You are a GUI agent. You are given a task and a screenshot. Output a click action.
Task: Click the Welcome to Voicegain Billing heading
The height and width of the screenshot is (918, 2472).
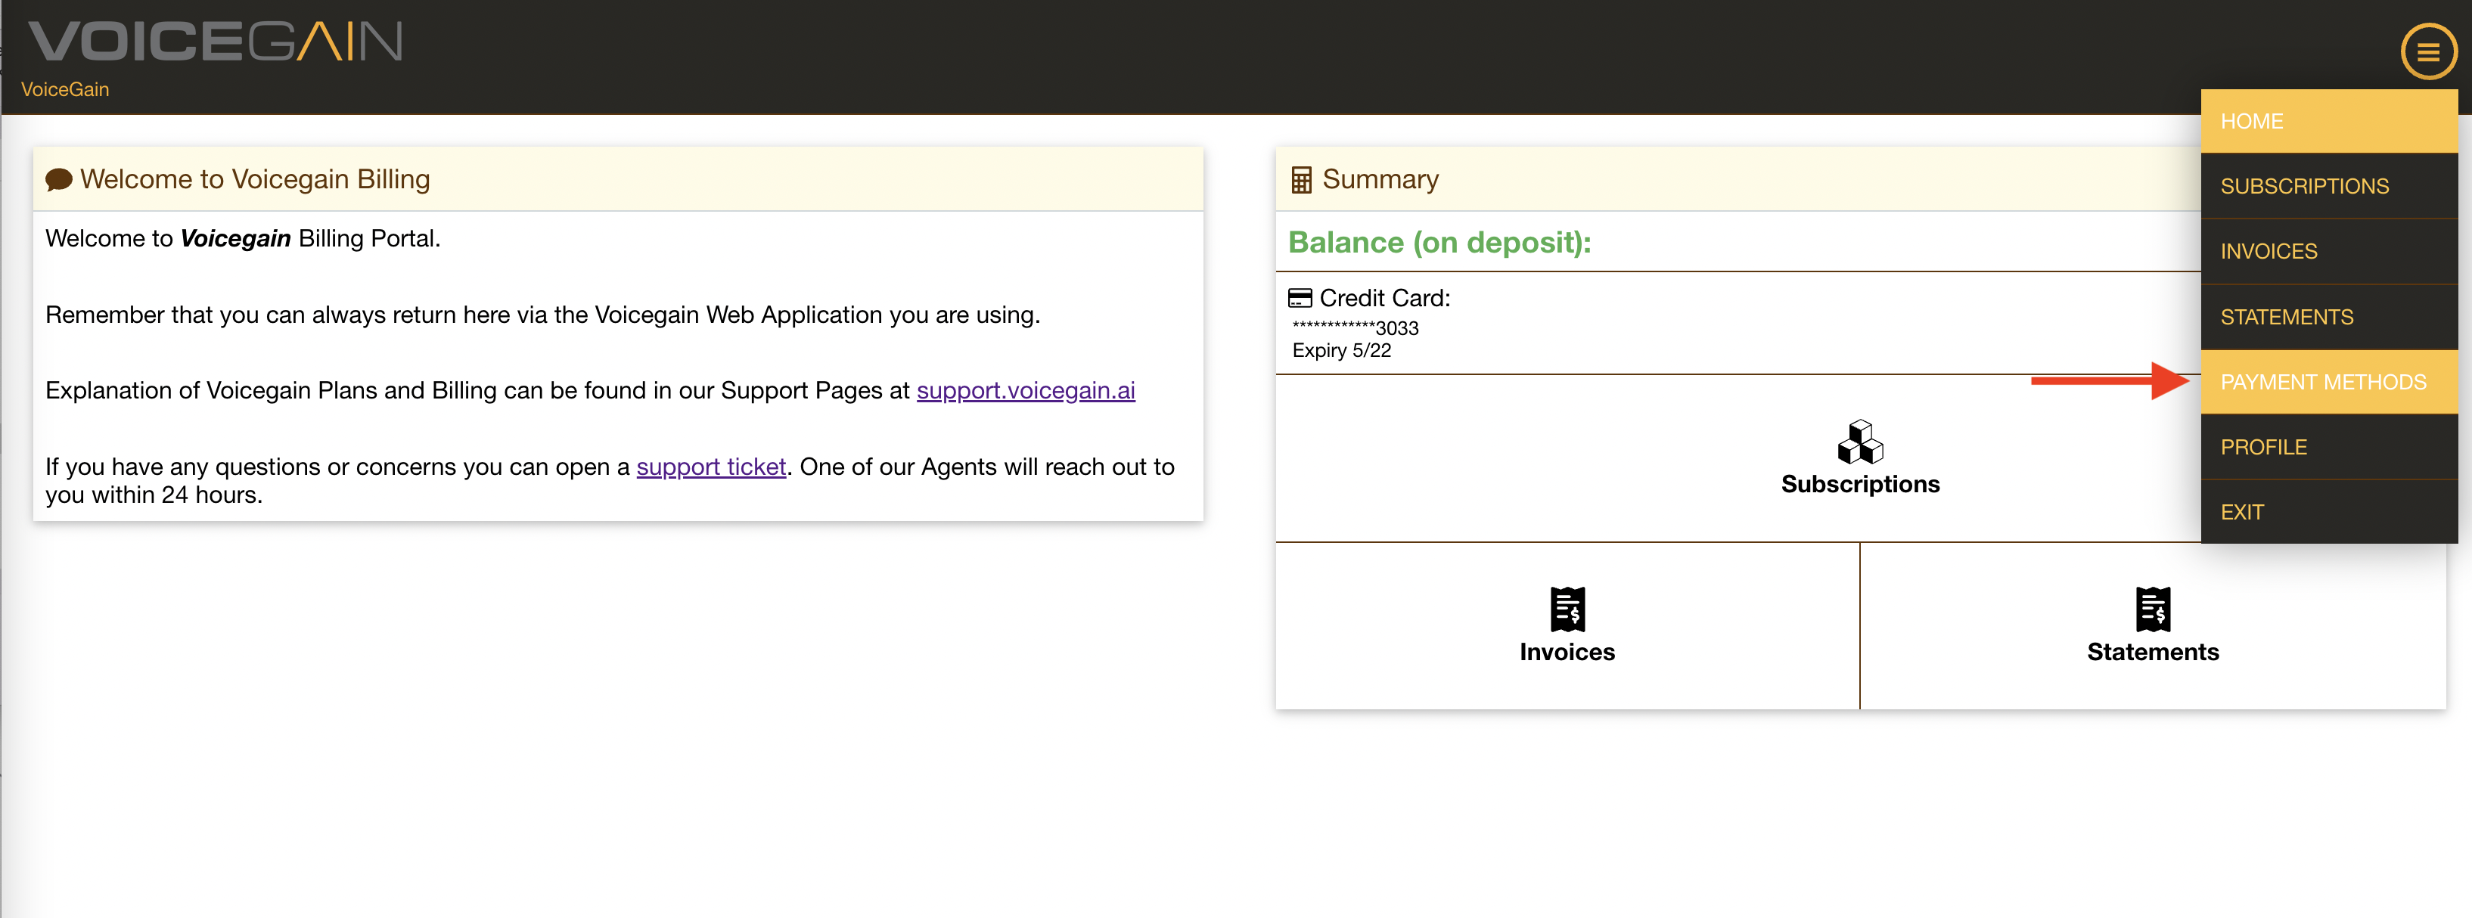click(254, 179)
